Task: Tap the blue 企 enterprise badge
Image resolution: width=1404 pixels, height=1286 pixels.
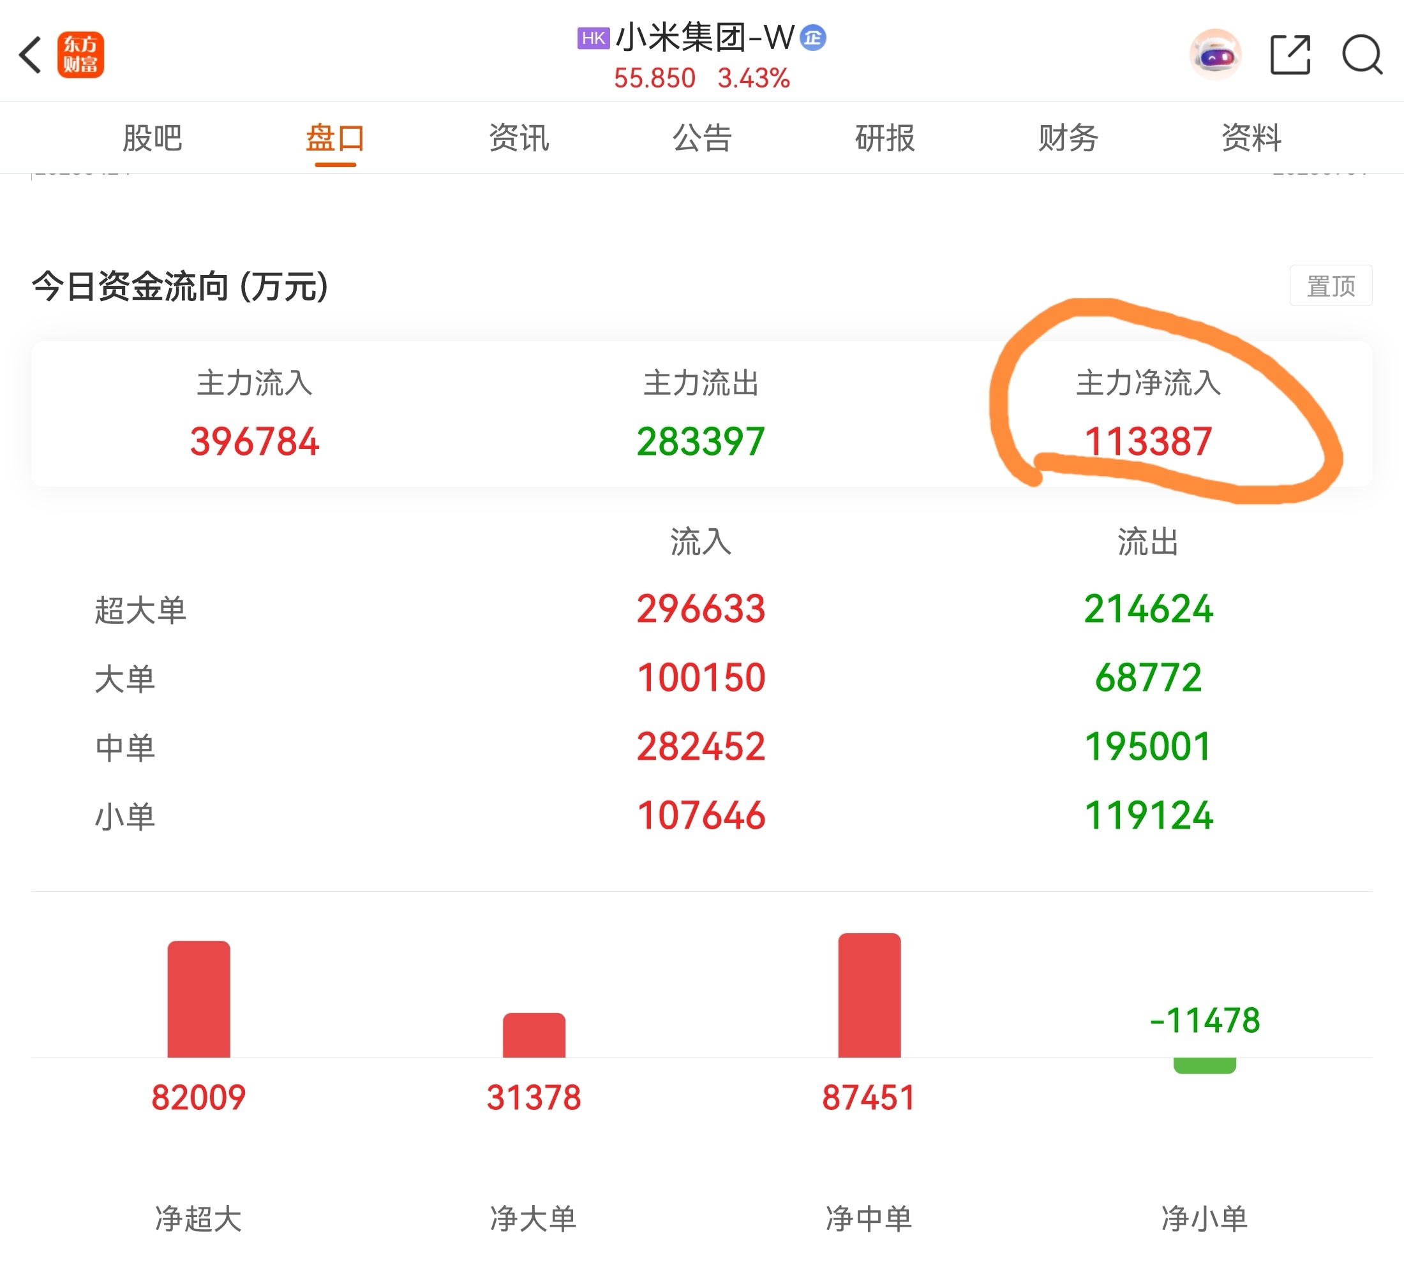Action: tap(813, 38)
